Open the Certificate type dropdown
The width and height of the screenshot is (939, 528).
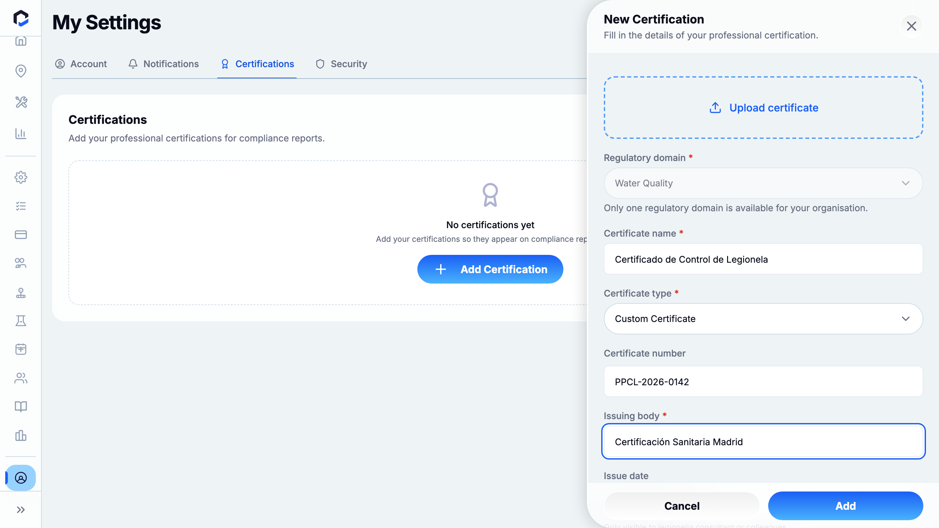(763, 319)
